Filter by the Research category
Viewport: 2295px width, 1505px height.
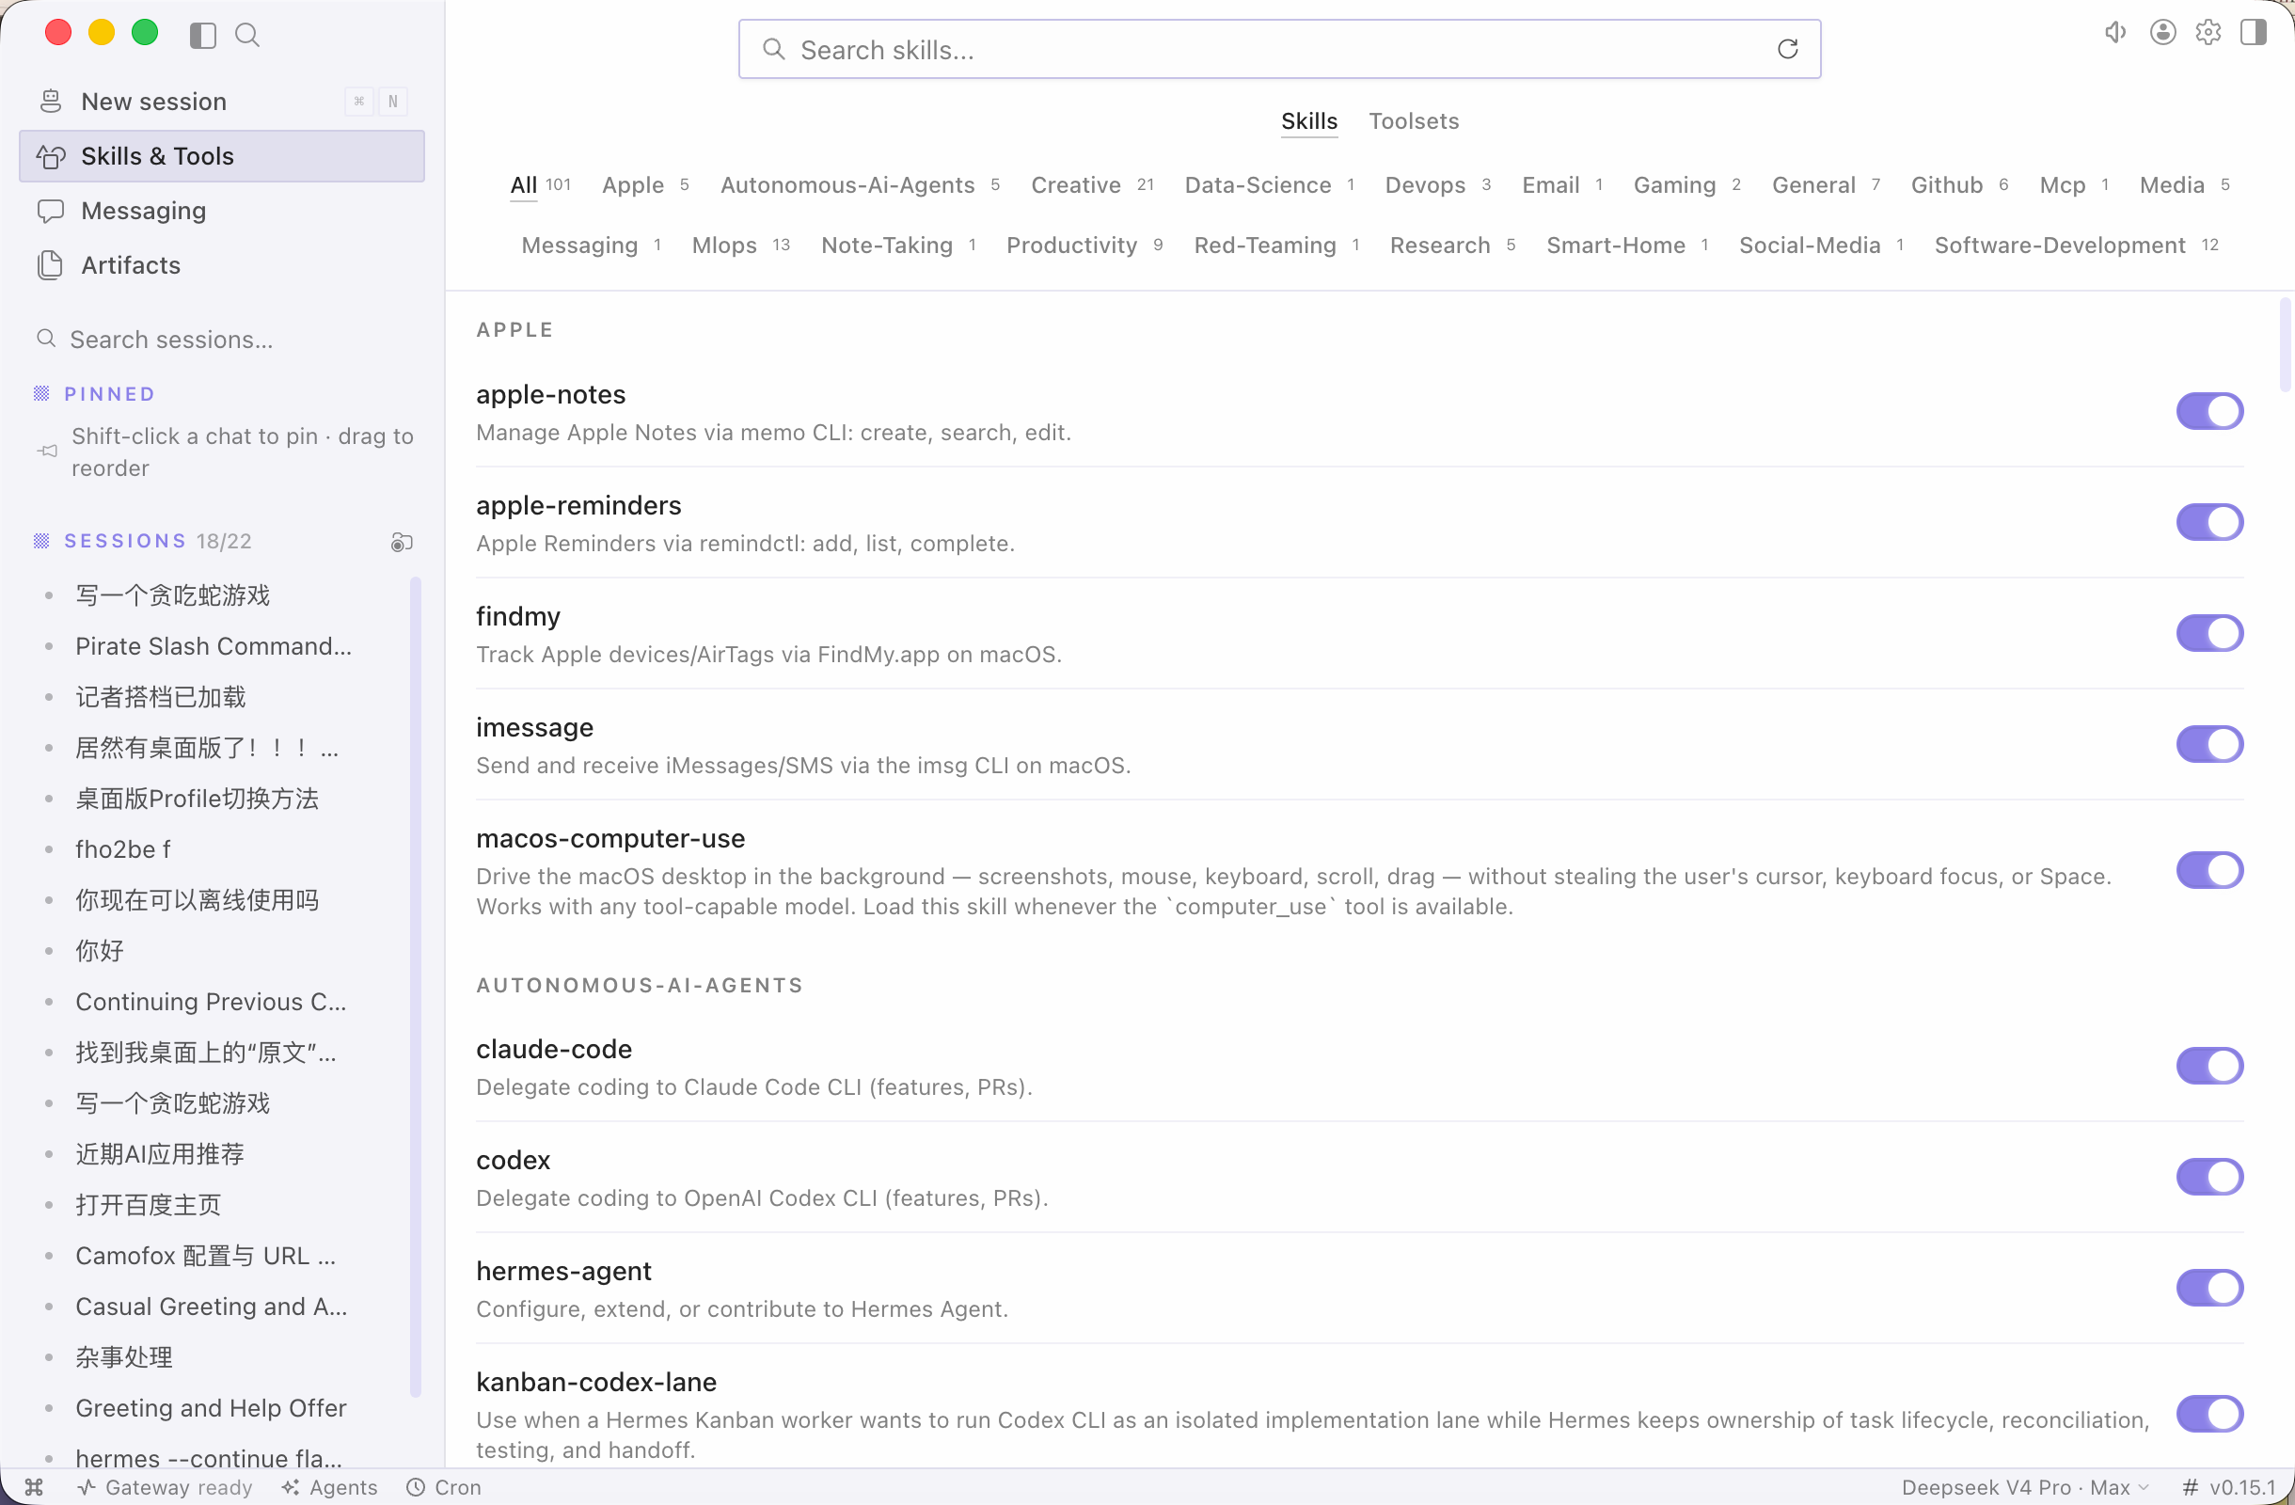1452,246
